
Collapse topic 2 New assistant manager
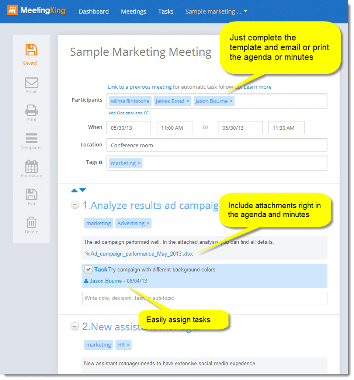(75, 326)
